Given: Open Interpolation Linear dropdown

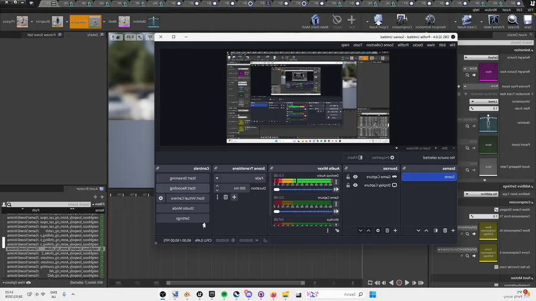Looking at the screenshot, I should tap(484, 101).
